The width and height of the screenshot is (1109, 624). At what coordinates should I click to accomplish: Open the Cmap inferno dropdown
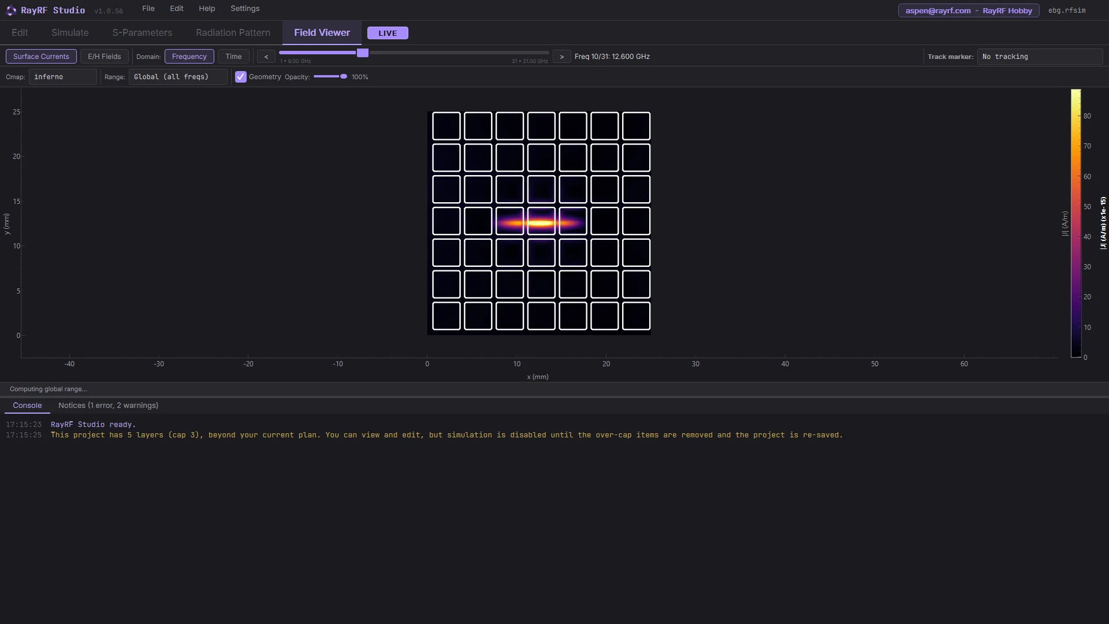pos(63,77)
